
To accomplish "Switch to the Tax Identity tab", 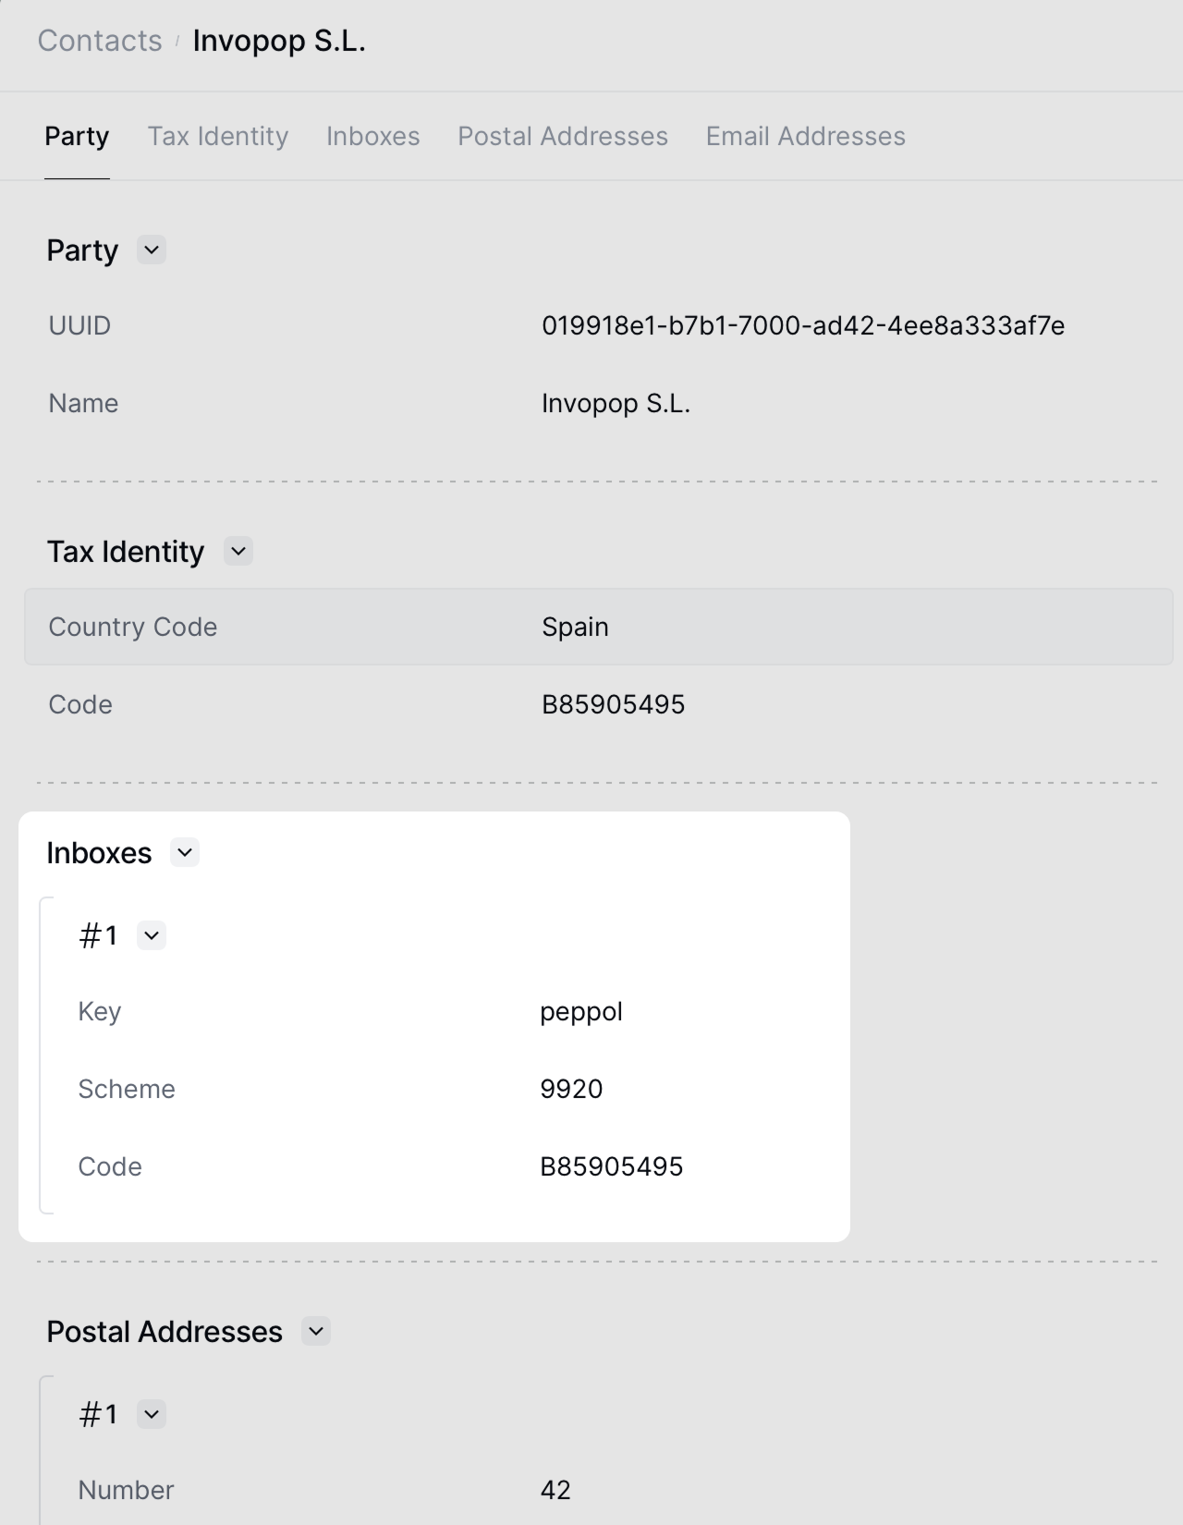I will pos(218,136).
